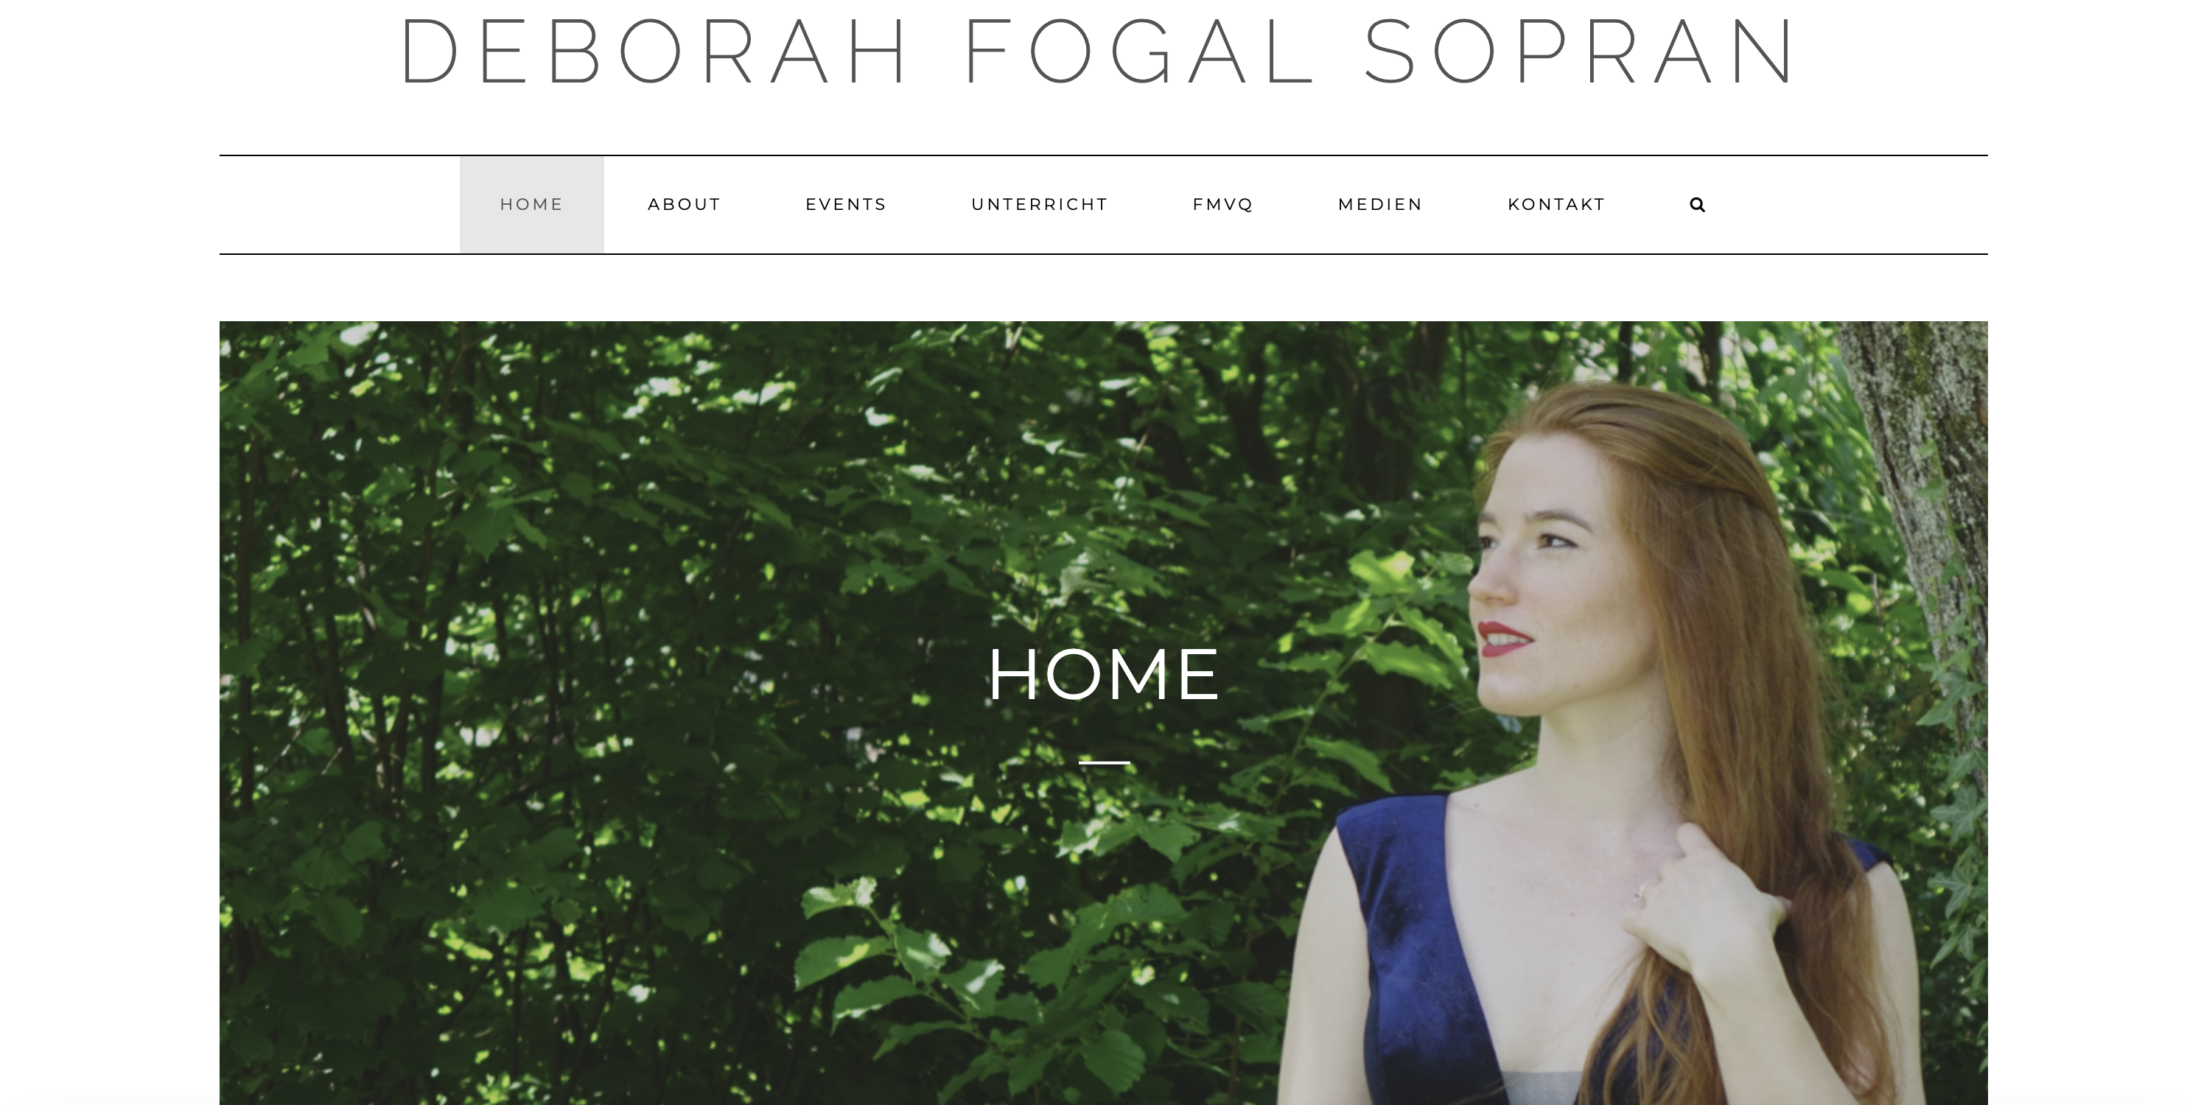
Task: Click the highlighted HOME menu item
Action: 531,205
